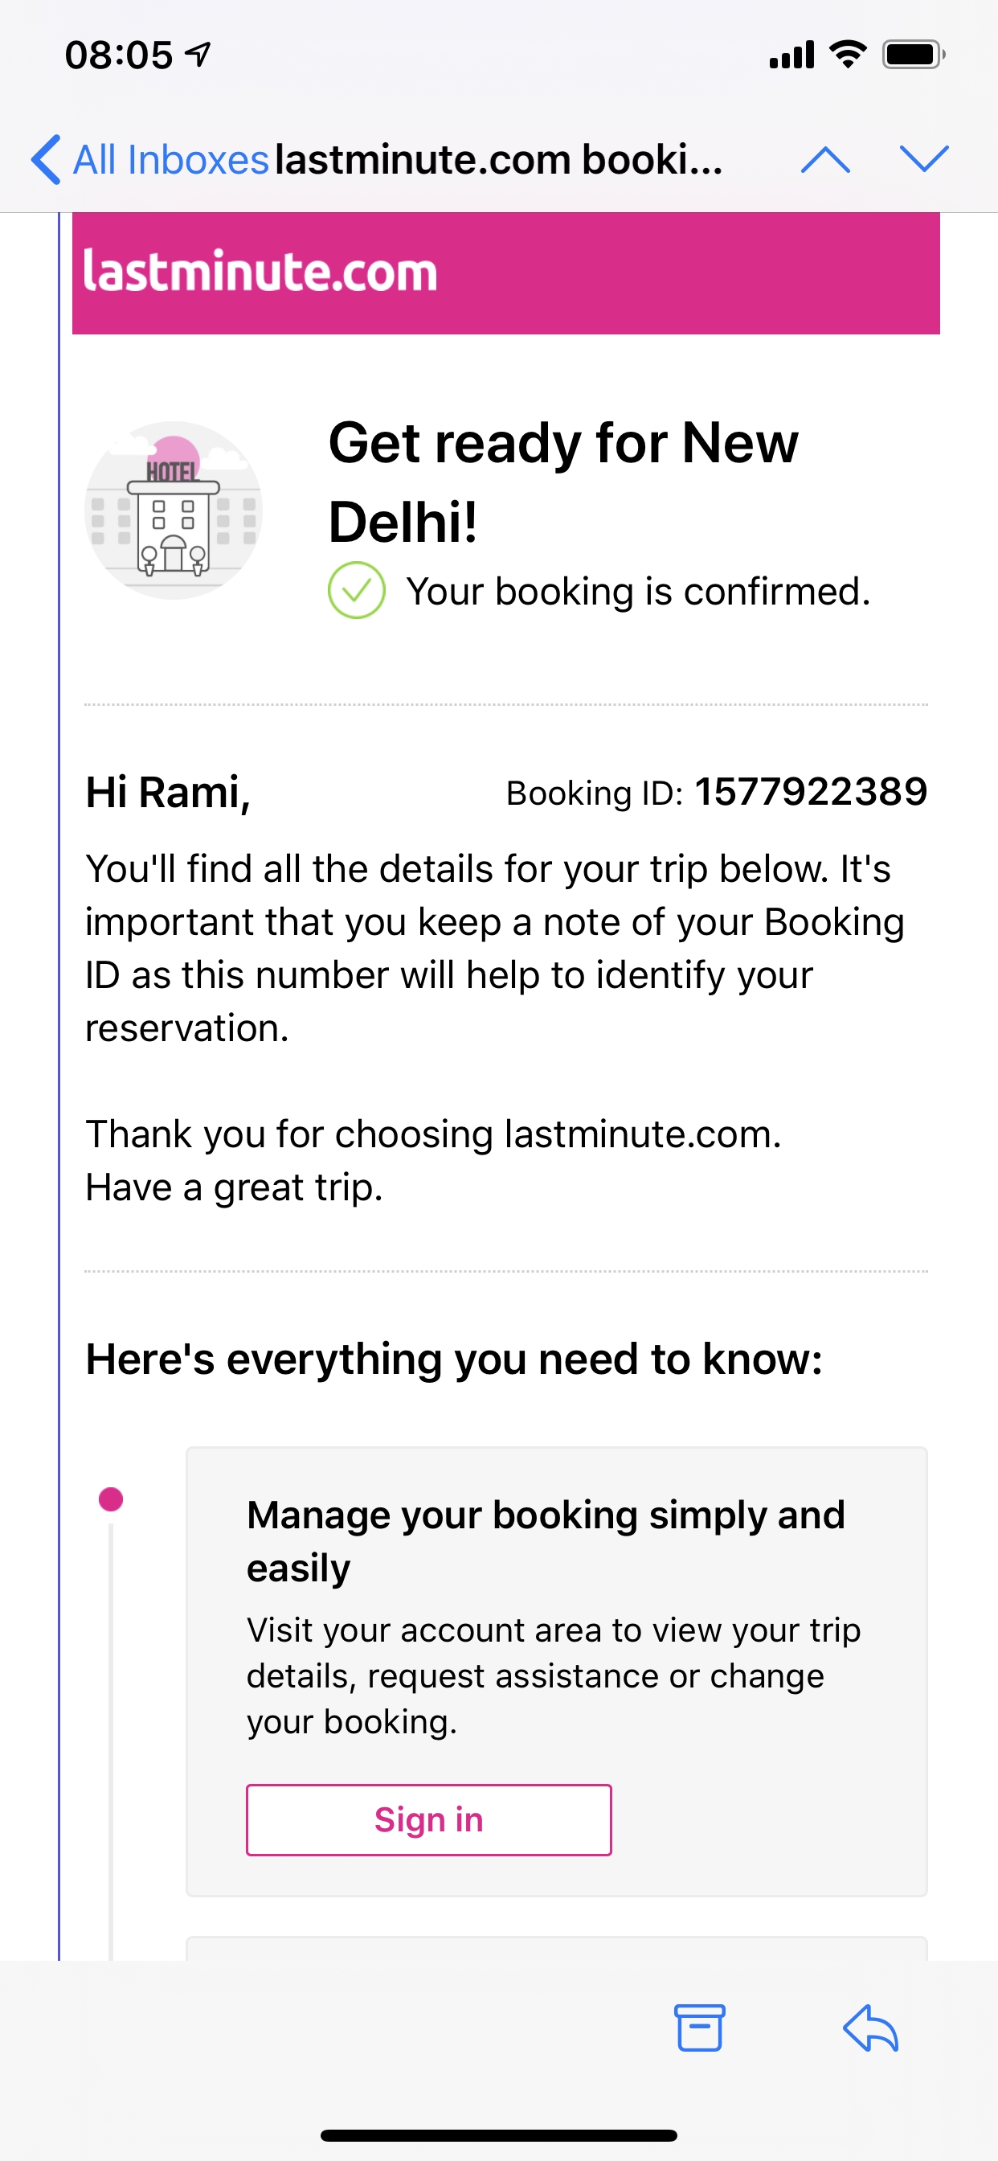Tap the email subject title in header
Screen dimensions: 998x2161
[x=499, y=159]
